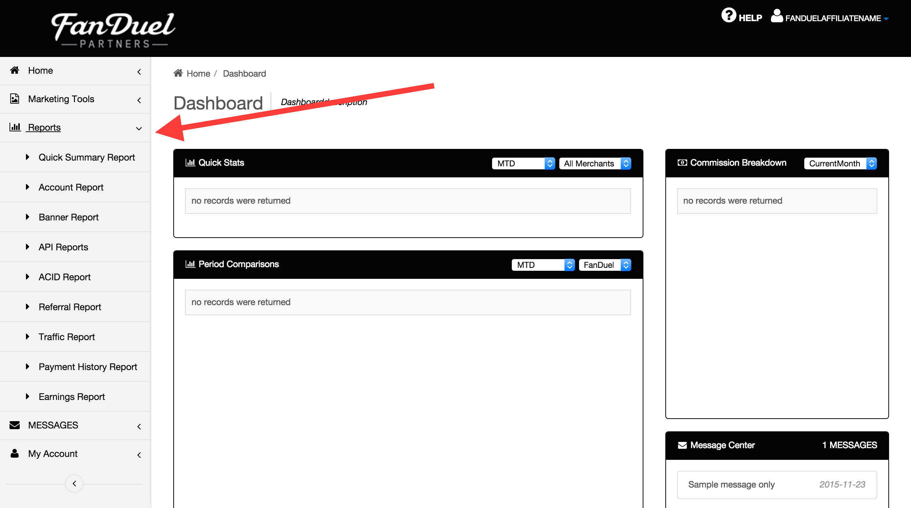Click the Messages envelope icon in sidebar
Viewport: 911px width, 508px height.
pos(15,425)
